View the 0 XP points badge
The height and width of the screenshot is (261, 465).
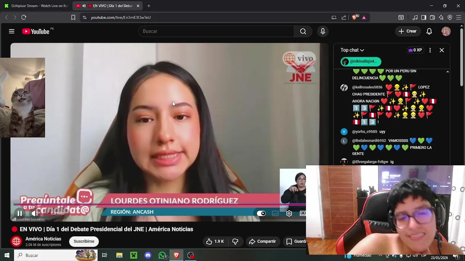(x=415, y=50)
